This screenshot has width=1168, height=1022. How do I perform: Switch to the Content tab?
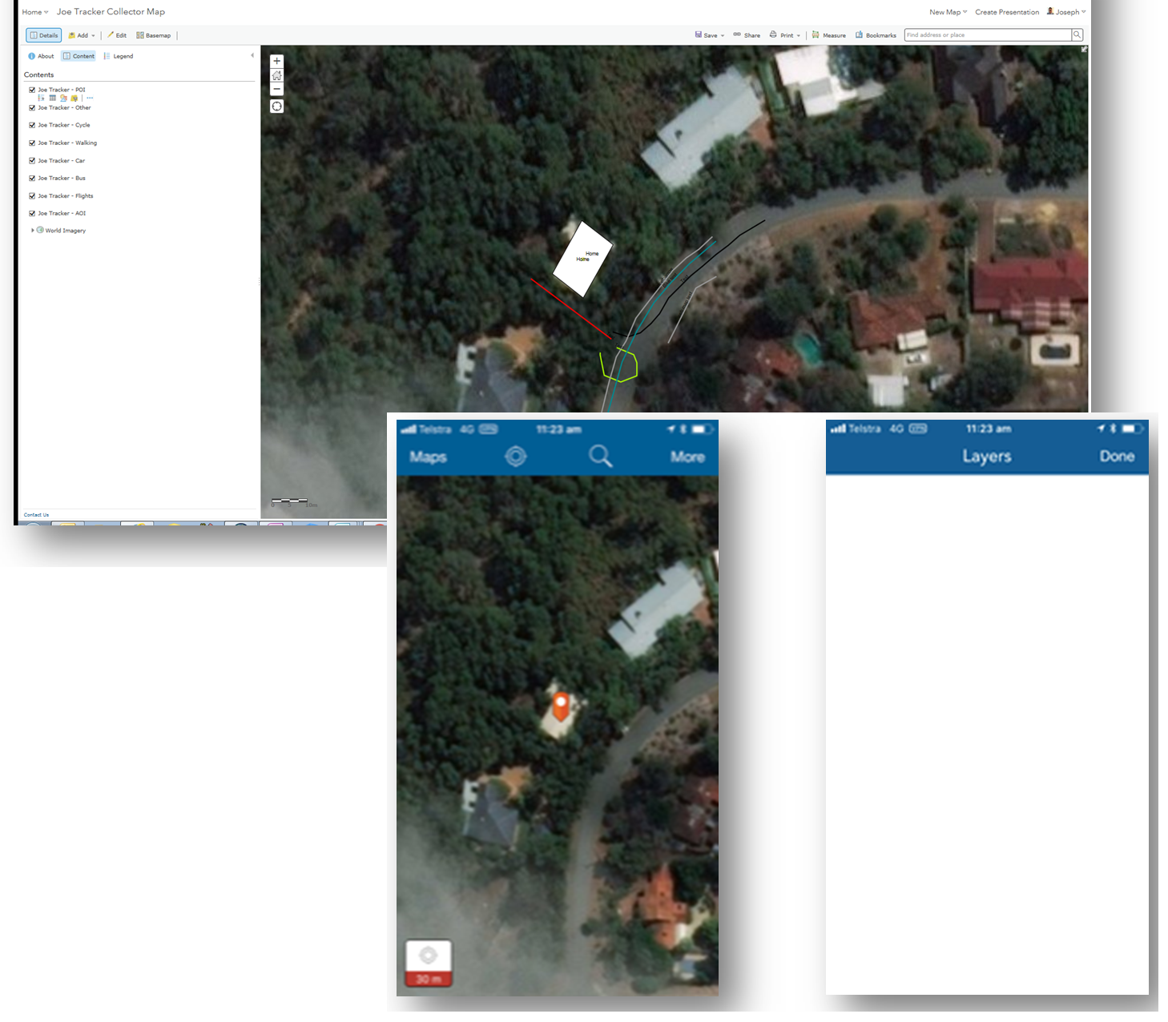pyautogui.click(x=79, y=56)
